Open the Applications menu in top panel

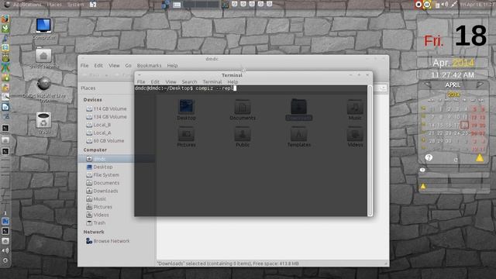point(27,5)
